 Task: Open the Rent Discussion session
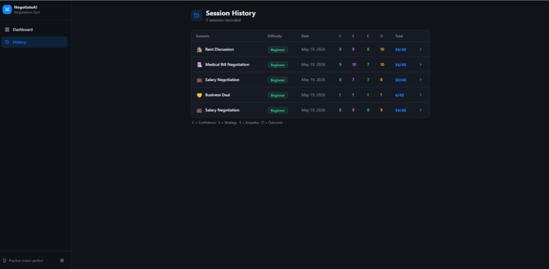(310, 50)
